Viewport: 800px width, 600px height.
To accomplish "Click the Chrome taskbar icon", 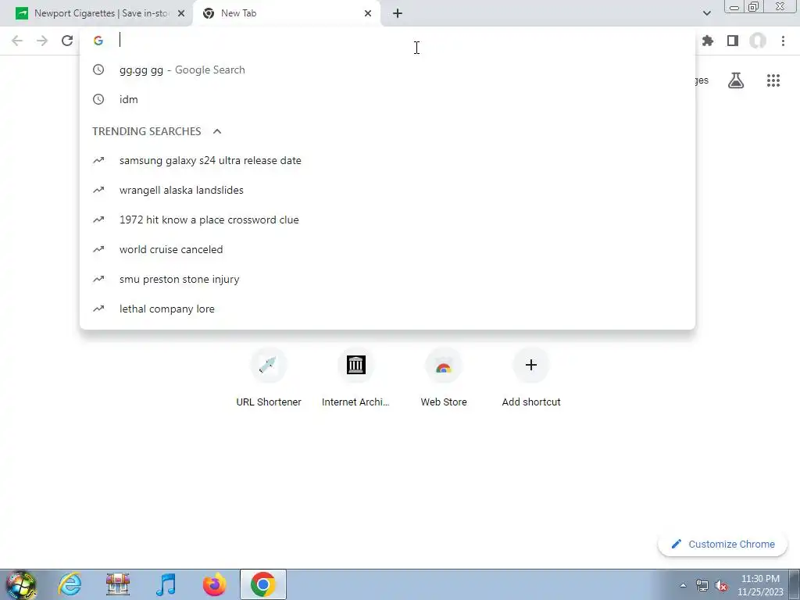I will tap(262, 584).
